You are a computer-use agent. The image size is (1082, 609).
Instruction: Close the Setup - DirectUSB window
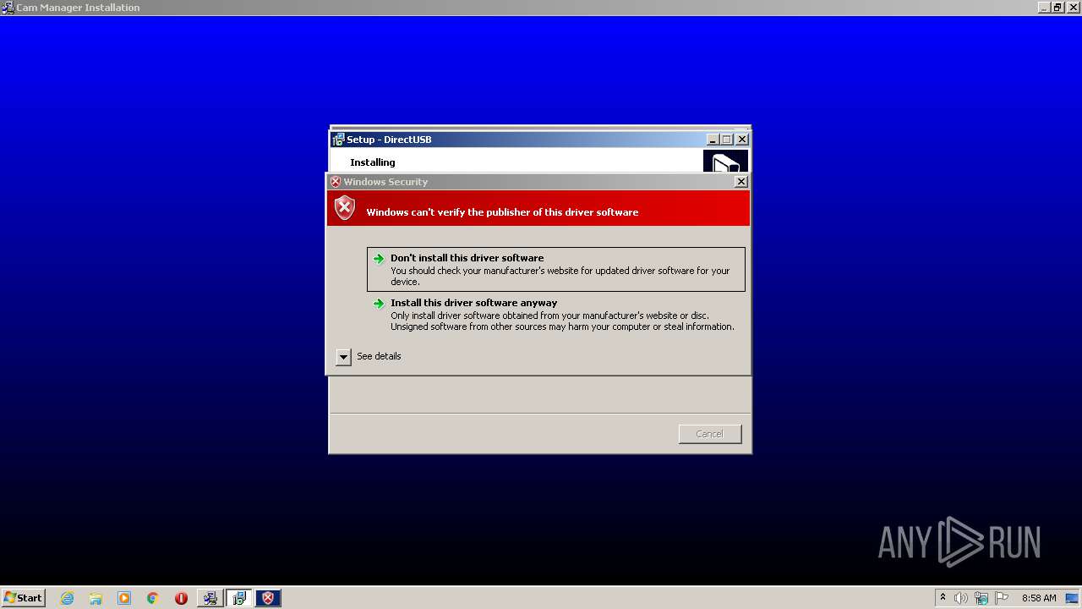click(742, 140)
